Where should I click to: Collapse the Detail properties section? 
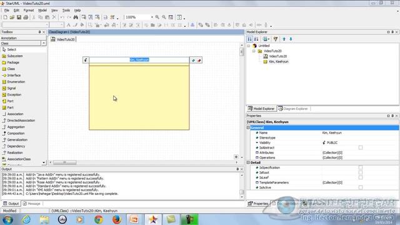coord(248,162)
